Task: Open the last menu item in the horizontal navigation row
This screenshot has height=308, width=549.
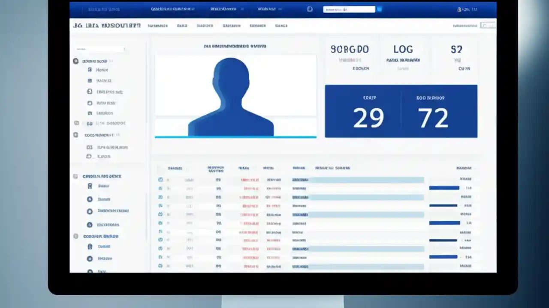Action: (x=281, y=26)
